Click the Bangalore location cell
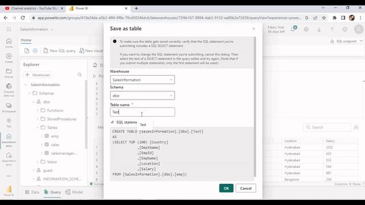 (291, 179)
